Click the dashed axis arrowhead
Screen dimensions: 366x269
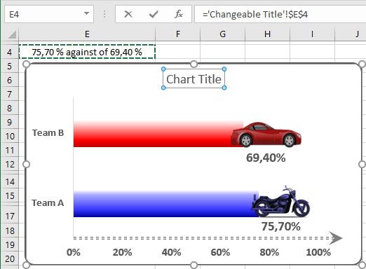click(336, 238)
